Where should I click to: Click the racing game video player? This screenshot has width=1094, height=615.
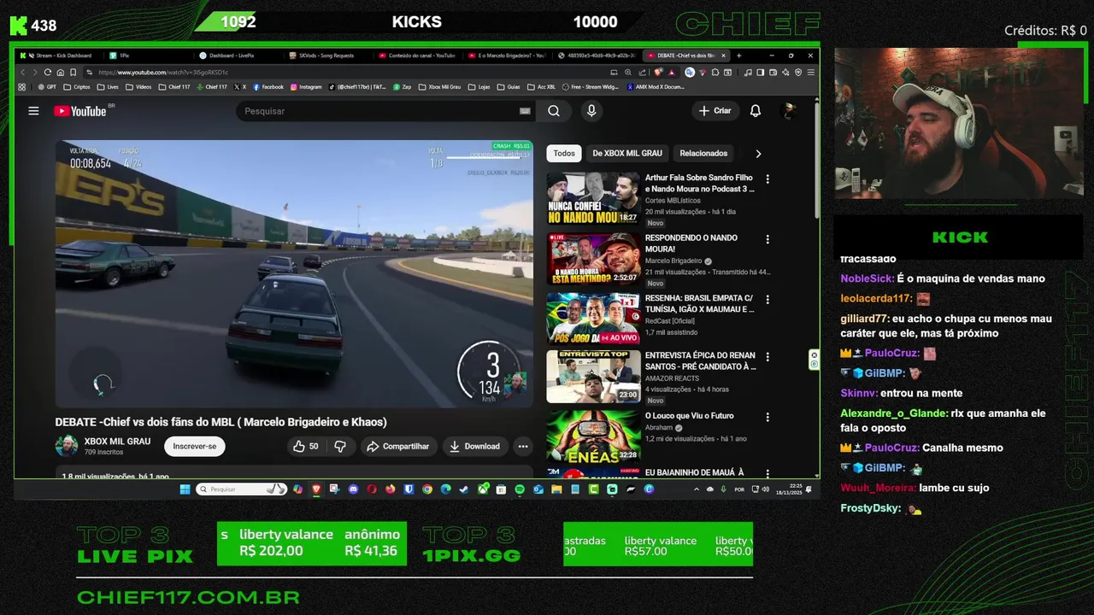pyautogui.click(x=294, y=273)
